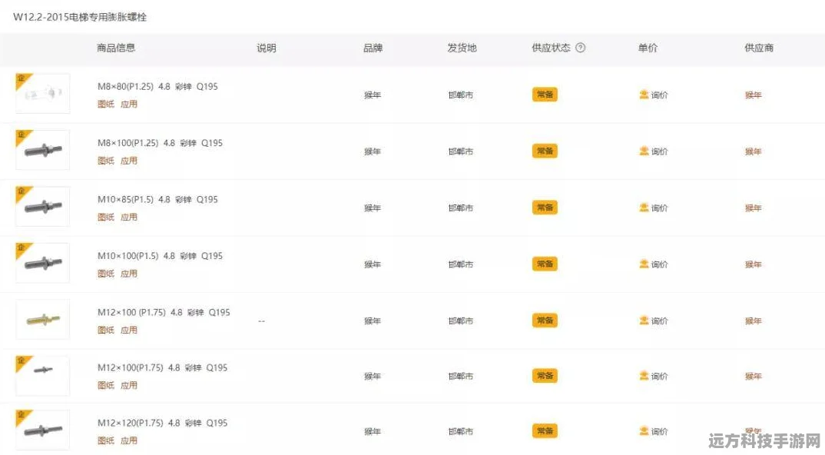Open the yellow M12×100 bolt thumbnail

coord(42,319)
